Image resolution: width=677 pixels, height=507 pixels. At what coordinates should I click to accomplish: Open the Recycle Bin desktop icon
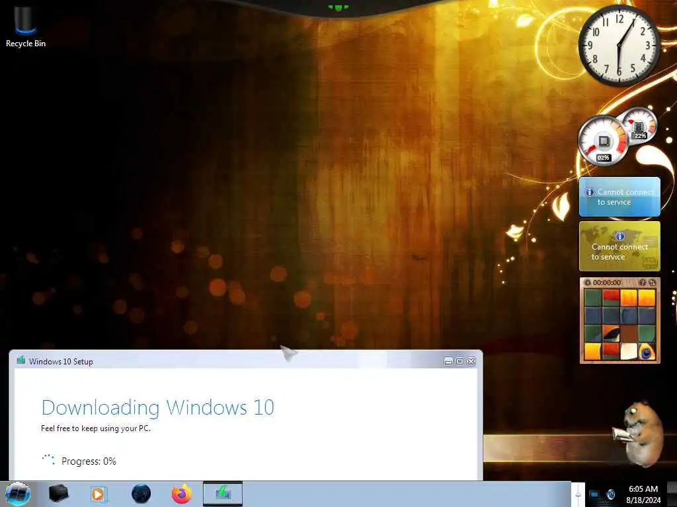click(26, 26)
